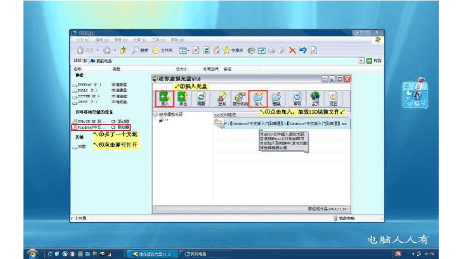Viewport: 476px width, 259px height.
Task: Open the 查看 View menu
Action: [x=120, y=40]
